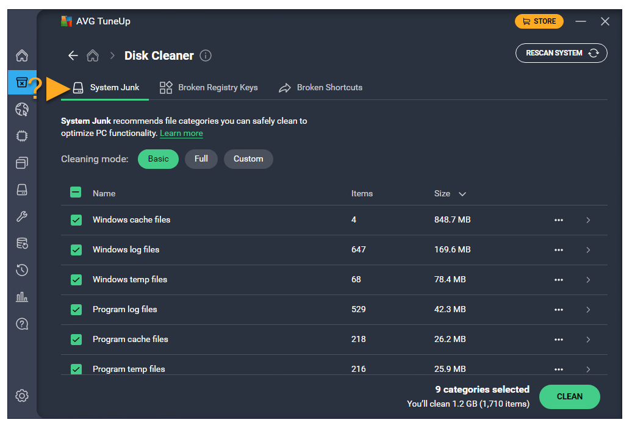The height and width of the screenshot is (428, 632).
Task: Uncheck Windows cache files checkbox
Action: [76, 220]
